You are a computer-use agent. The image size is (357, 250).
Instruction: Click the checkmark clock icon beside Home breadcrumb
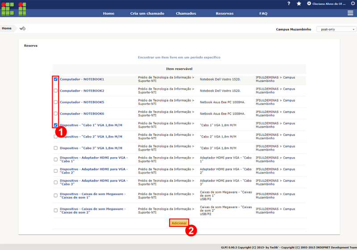(22, 29)
